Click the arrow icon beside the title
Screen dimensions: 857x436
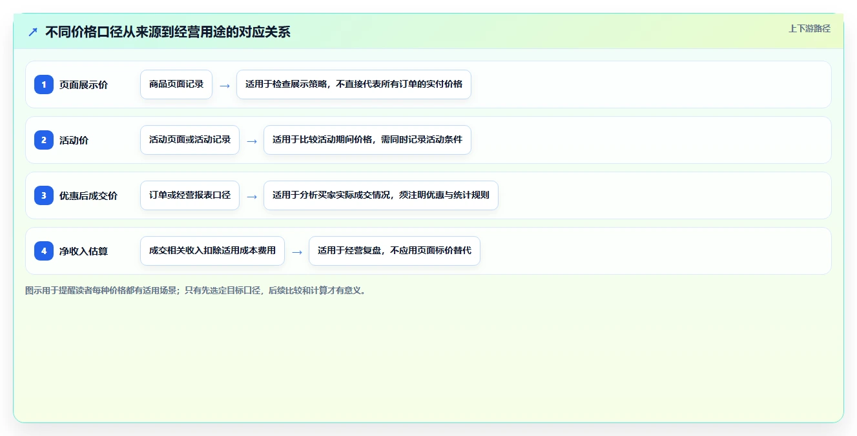[x=33, y=32]
